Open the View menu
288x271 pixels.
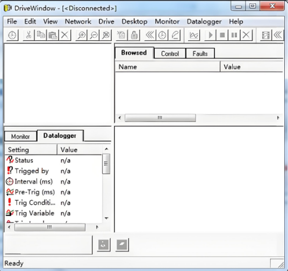51,22
